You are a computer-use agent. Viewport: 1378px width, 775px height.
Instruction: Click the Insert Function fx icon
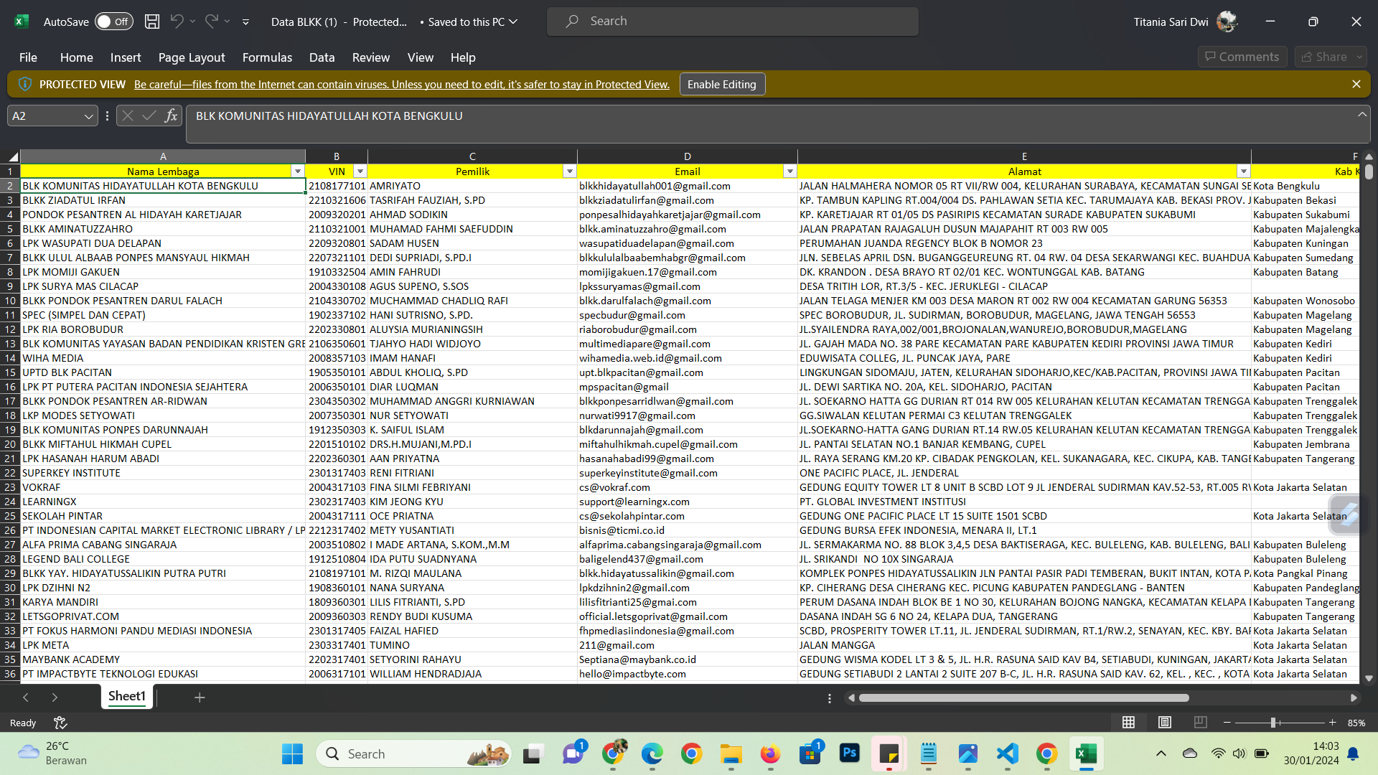[x=171, y=116]
